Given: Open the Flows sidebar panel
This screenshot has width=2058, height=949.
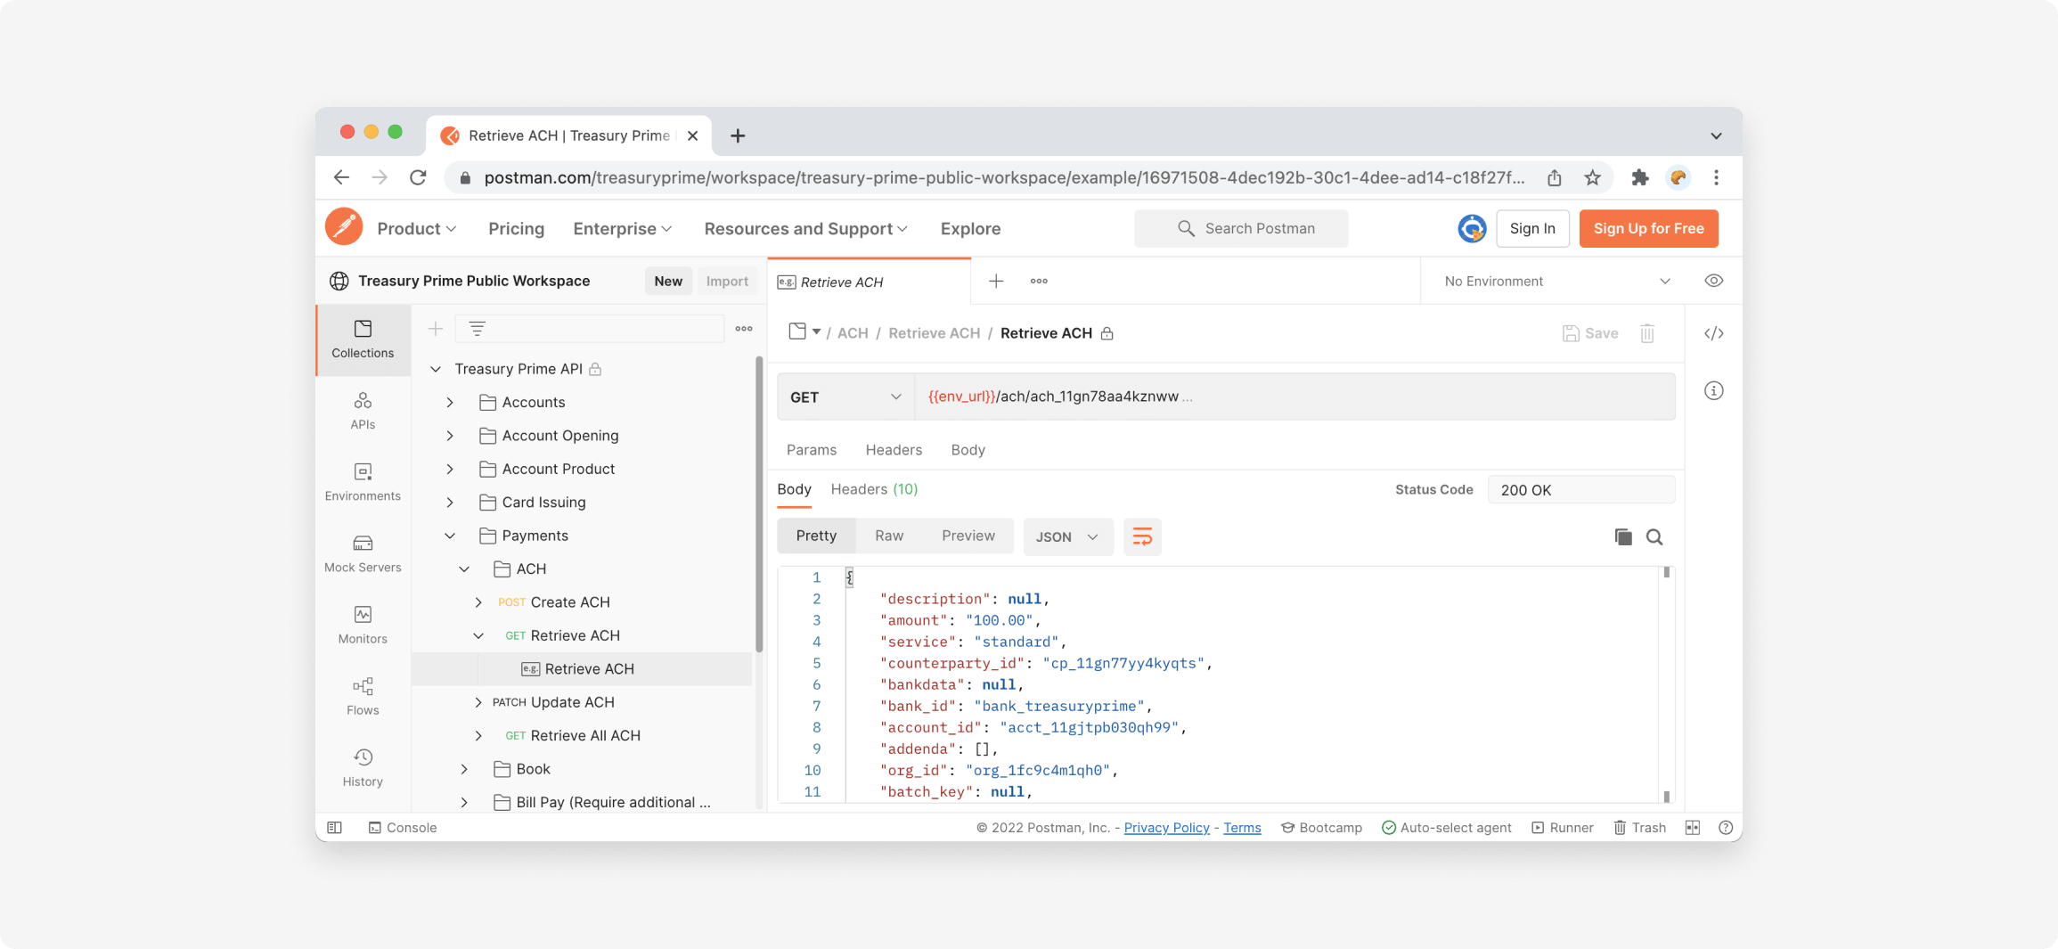Looking at the screenshot, I should [363, 696].
